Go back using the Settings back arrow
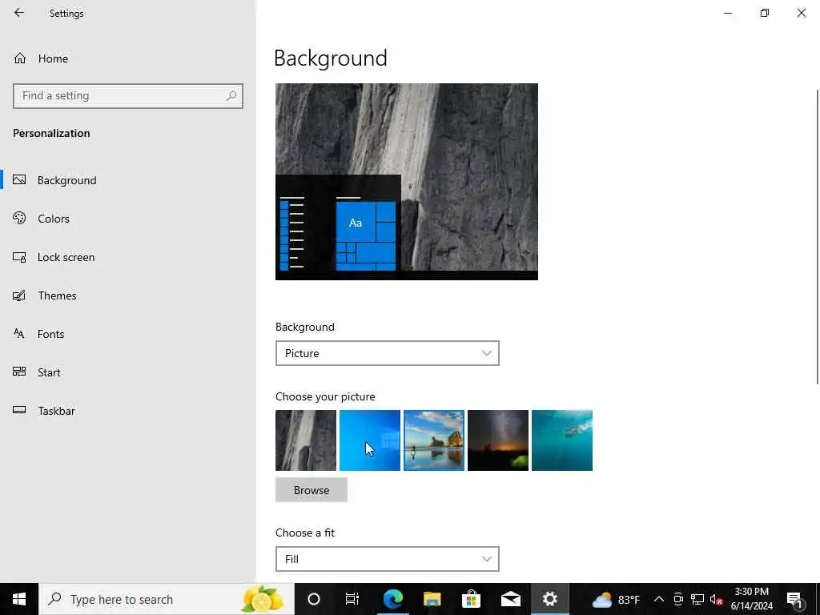Image resolution: width=820 pixels, height=615 pixels. click(19, 13)
